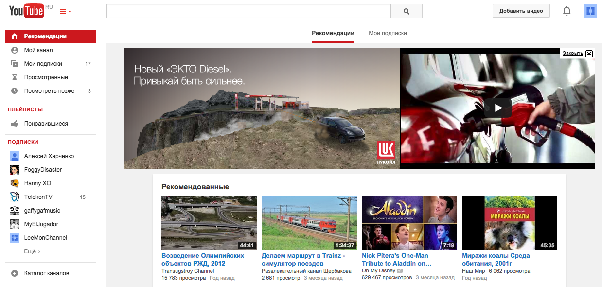The width and height of the screenshot is (602, 287).
Task: Switch to the Мои подписки tab
Action: [x=388, y=33]
